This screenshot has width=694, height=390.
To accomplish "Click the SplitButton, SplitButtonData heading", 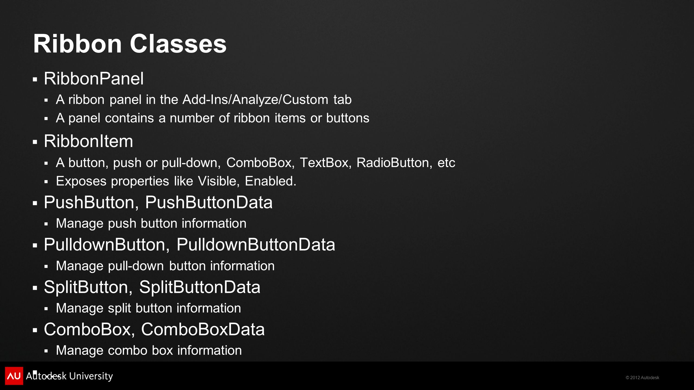I will [152, 287].
